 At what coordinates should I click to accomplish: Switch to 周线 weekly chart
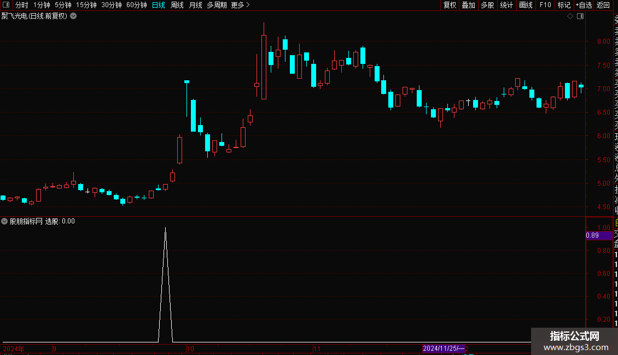pos(177,5)
